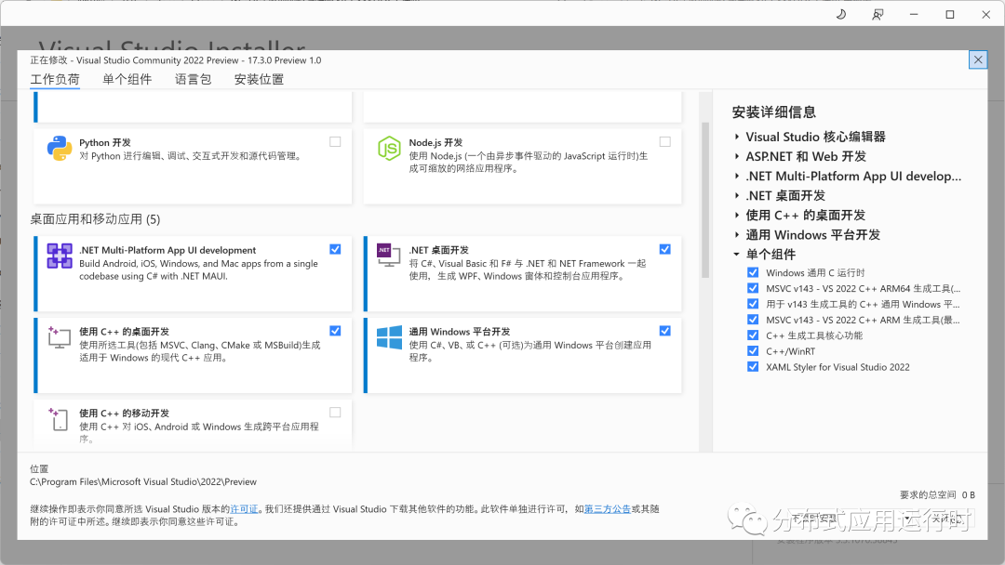
Task: Uncheck MSVC v143 ARM 生成工具 component
Action: pyautogui.click(x=753, y=320)
